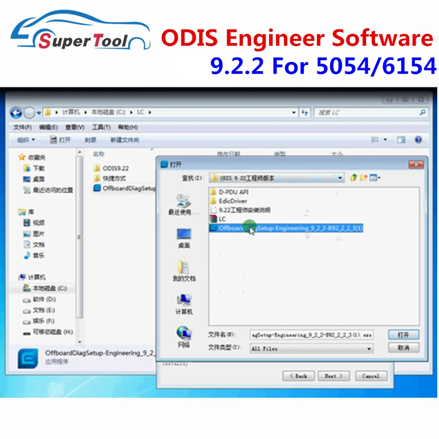Open the 编辑(E) menu

click(x=48, y=127)
